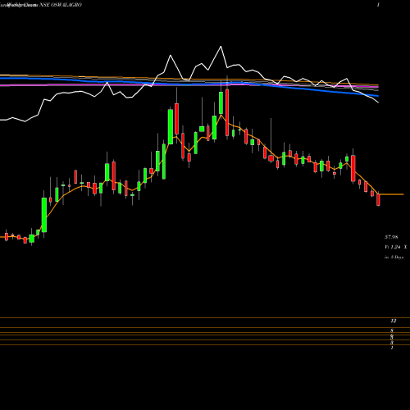This screenshot has width=410, height=410.
Task: Click the volume axis label 1
Action: pos(392,348)
